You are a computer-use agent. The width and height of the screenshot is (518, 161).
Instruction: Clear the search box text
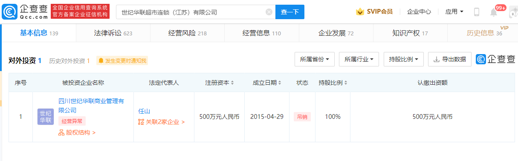(x=269, y=12)
